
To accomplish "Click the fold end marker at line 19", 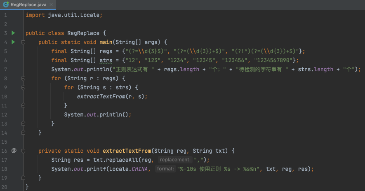I will (x=23, y=178).
